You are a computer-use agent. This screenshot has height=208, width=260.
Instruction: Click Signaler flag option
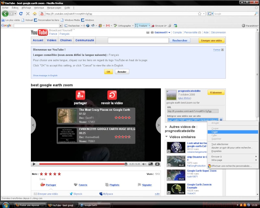tap(145, 185)
